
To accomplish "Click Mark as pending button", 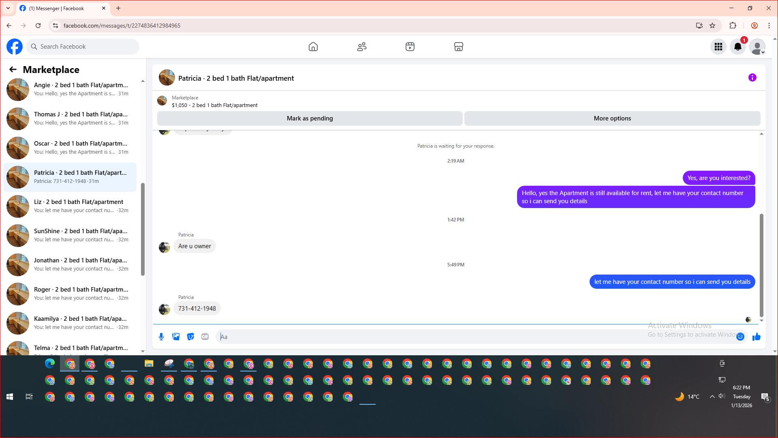I will point(310,118).
